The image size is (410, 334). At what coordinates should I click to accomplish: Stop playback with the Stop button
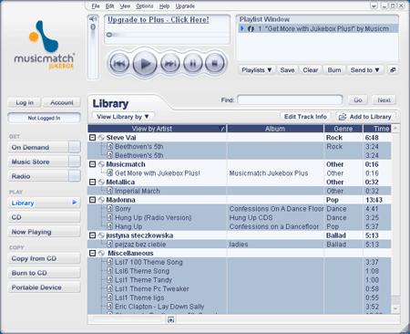coord(215,64)
